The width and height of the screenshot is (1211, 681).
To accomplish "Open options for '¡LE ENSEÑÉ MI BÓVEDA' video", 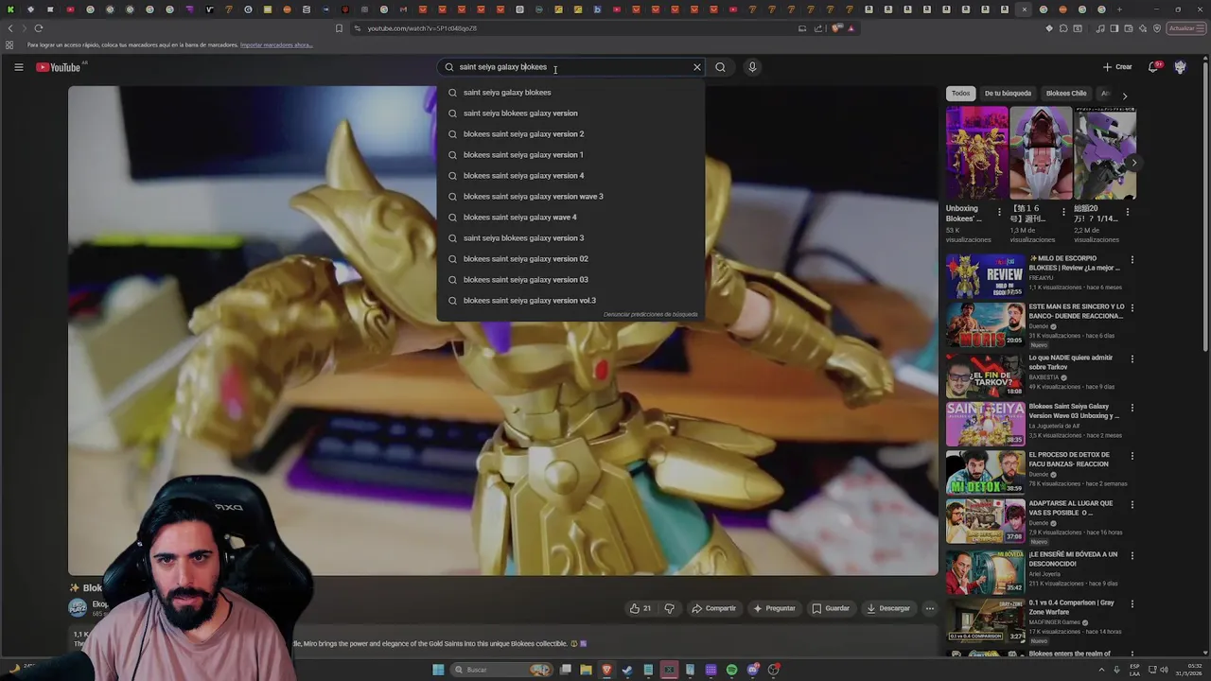I will click(x=1132, y=555).
